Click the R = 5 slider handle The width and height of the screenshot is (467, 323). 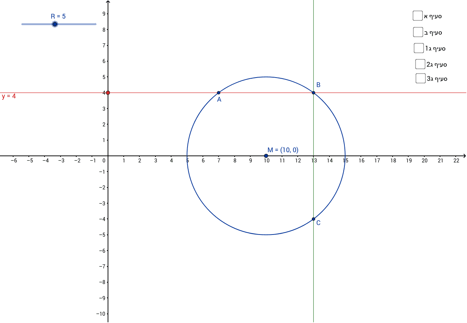[55, 24]
